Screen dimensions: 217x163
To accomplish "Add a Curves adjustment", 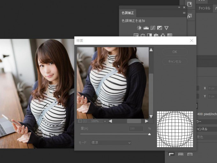I will pyautogui.click(x=153, y=28).
